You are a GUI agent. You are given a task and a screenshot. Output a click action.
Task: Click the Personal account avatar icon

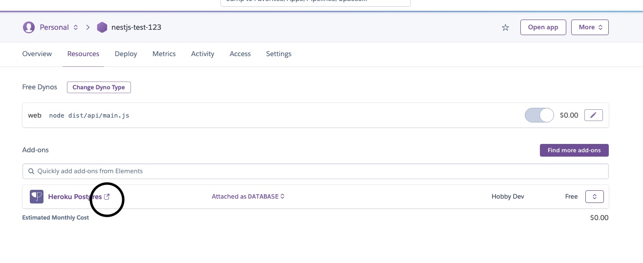coord(29,27)
